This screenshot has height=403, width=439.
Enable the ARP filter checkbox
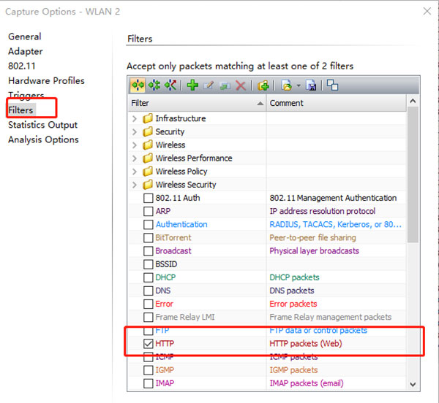[x=148, y=211]
